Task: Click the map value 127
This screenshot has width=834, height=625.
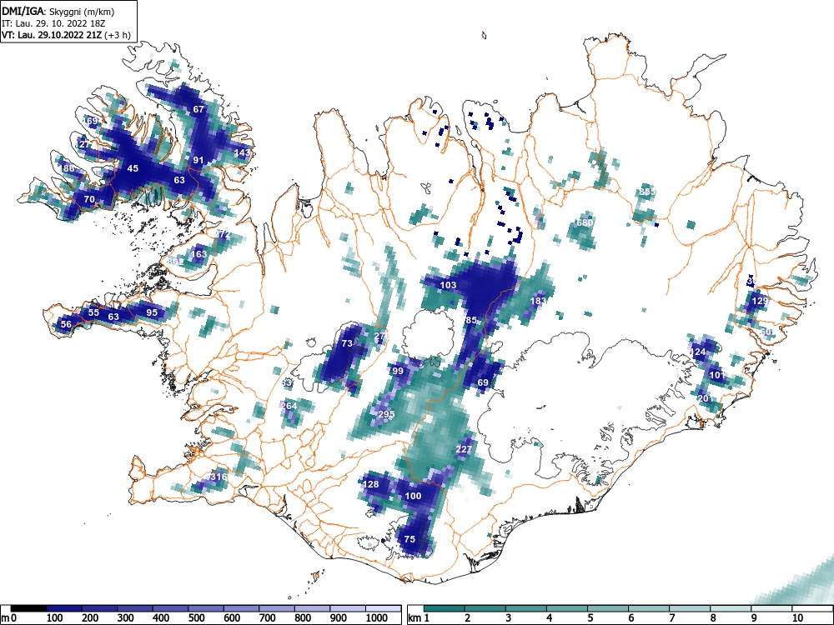Action: coord(83,144)
